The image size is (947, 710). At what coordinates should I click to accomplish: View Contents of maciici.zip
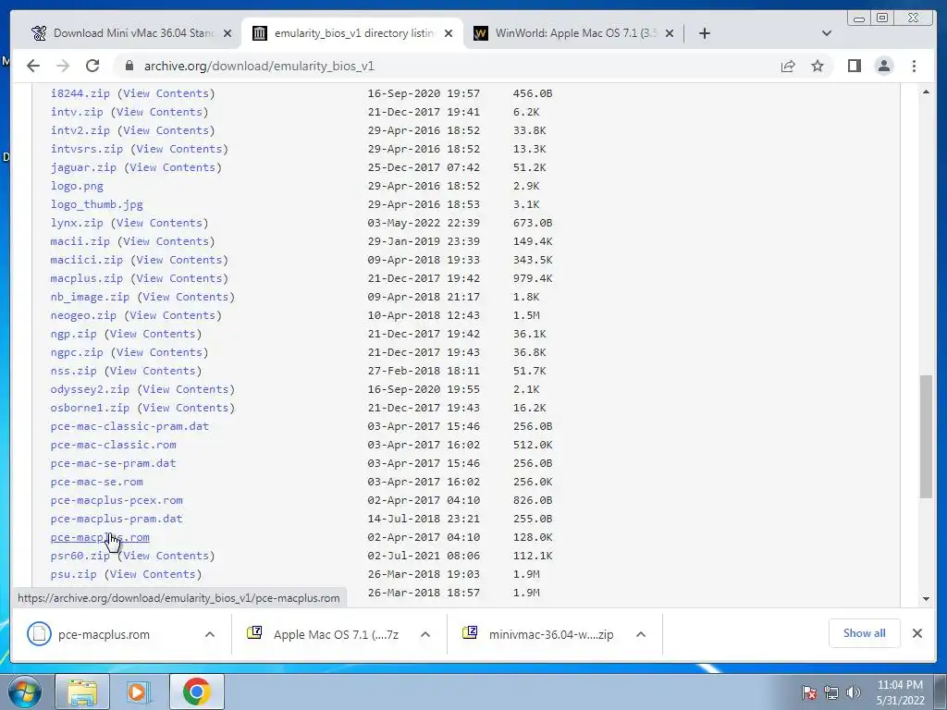[180, 260]
